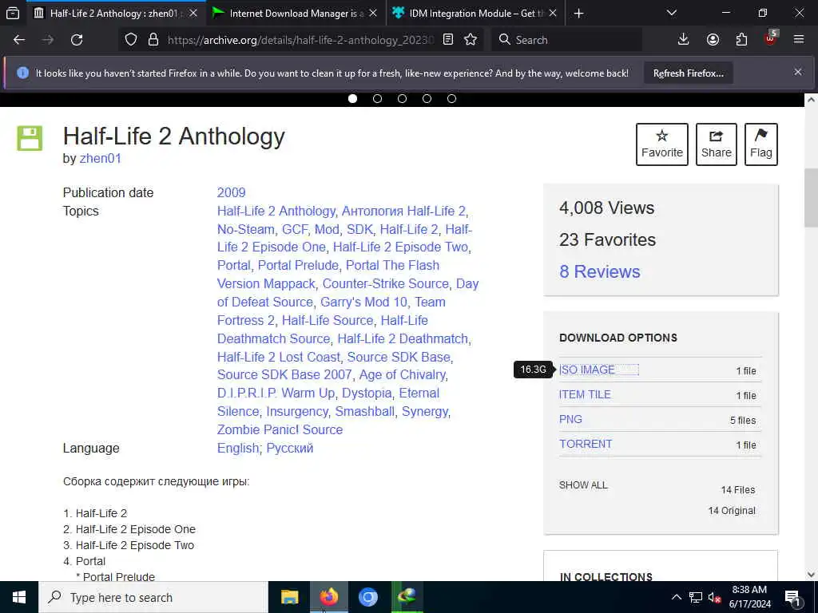
Task: Open the Windows Start menu
Action: click(19, 597)
